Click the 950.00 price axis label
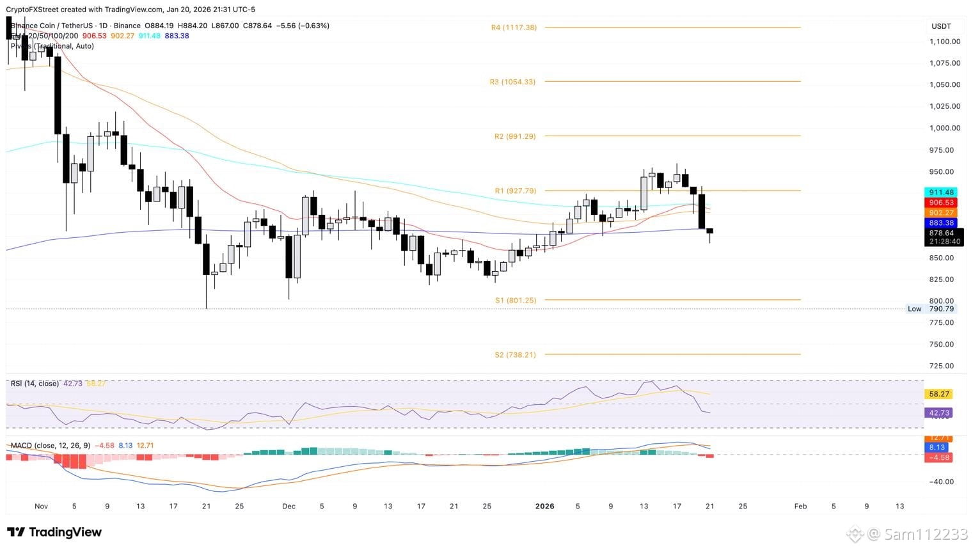Image resolution: width=973 pixels, height=550 pixels. (x=942, y=172)
